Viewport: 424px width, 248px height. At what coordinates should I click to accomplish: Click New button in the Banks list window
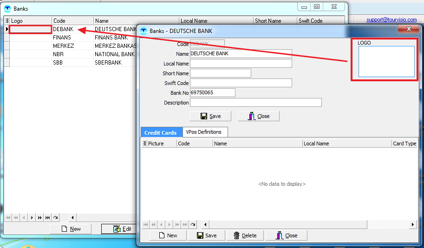(71, 229)
